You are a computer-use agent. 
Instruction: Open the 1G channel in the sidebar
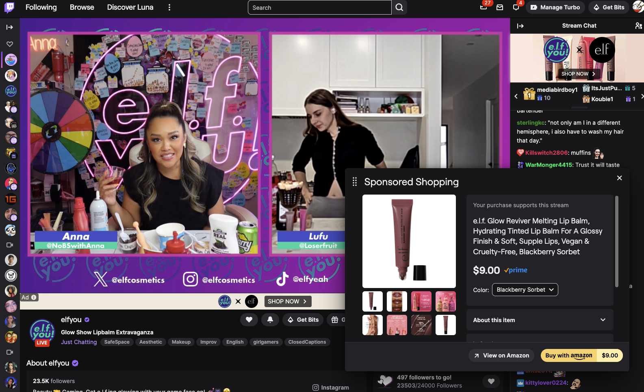(11, 199)
